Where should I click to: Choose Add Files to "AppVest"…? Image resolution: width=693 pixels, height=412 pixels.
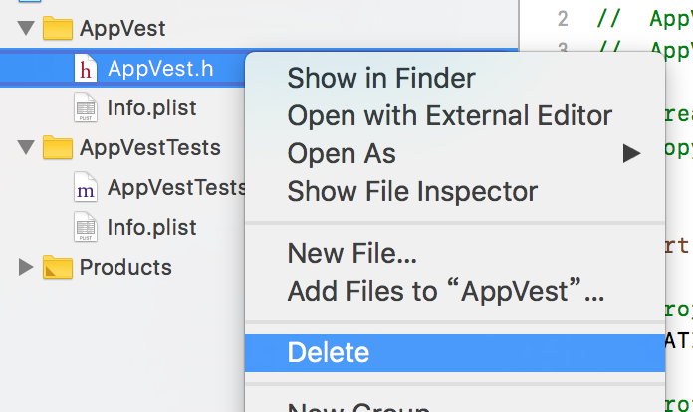(445, 292)
